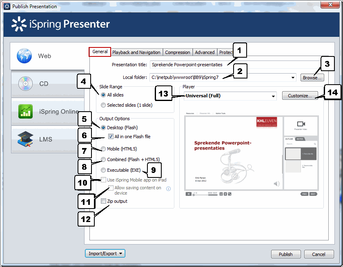This screenshot has width=343, height=267.
Task: Choose Selected slides (1 slide) option
Action: (x=103, y=105)
